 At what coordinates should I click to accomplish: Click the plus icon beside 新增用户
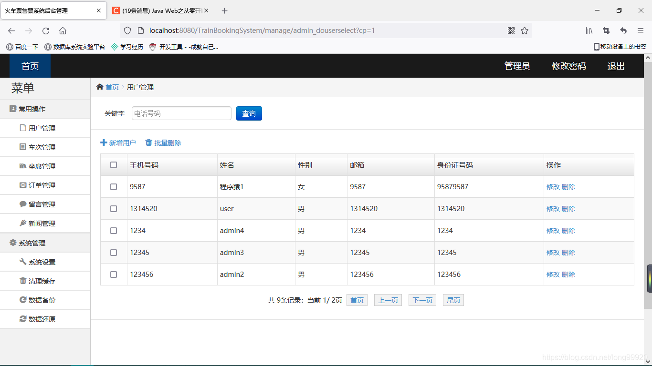(104, 142)
